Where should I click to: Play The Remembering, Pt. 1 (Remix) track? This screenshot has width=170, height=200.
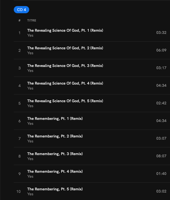pos(55,118)
